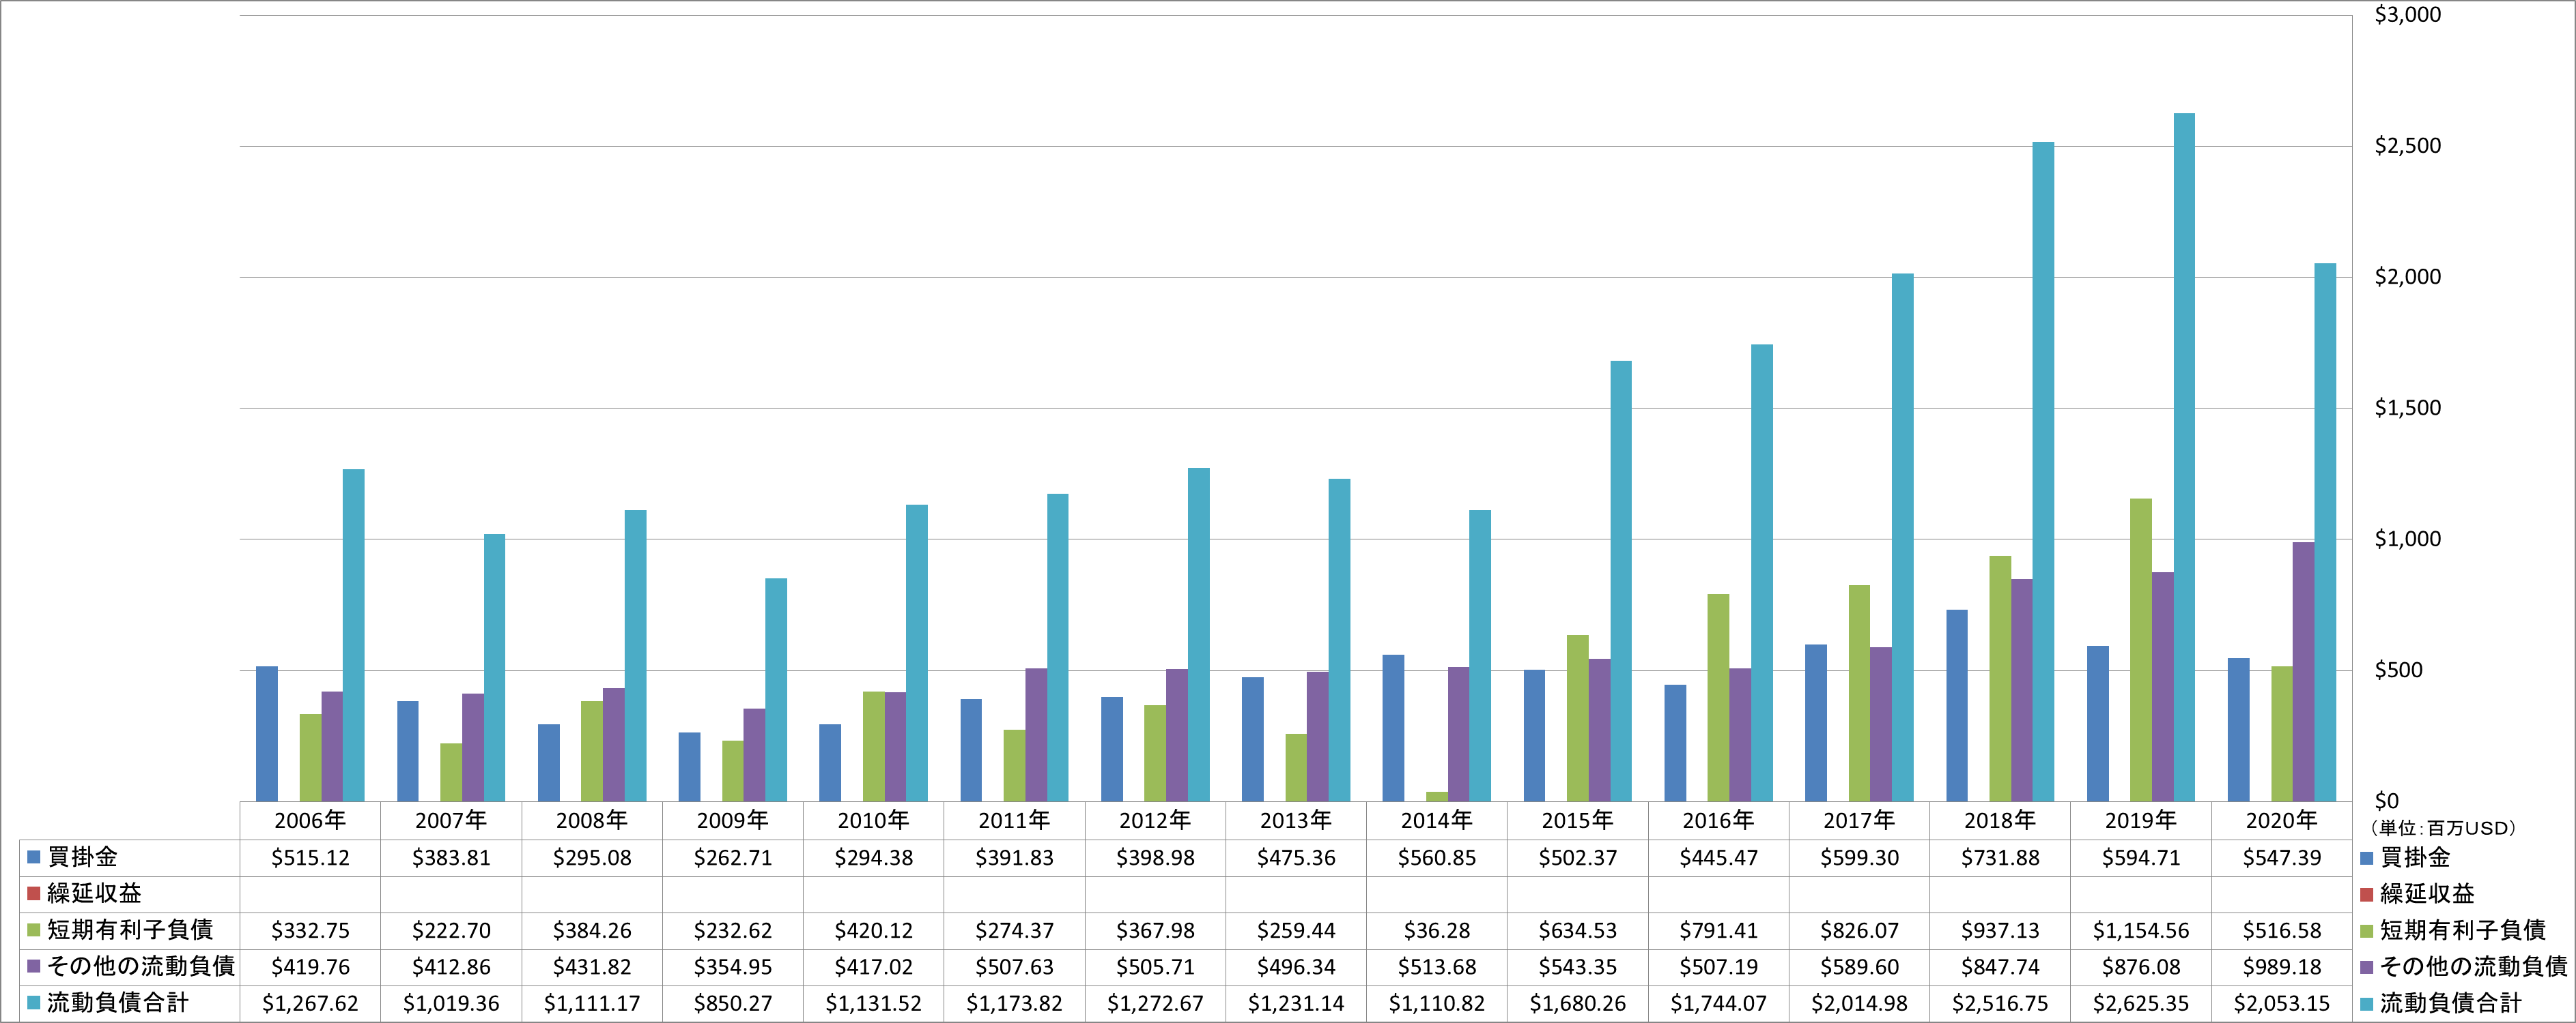Viewport: 2576px width, 1023px height.
Task: Select the その他の流動負債 legend entry on the right
Action: [2464, 966]
